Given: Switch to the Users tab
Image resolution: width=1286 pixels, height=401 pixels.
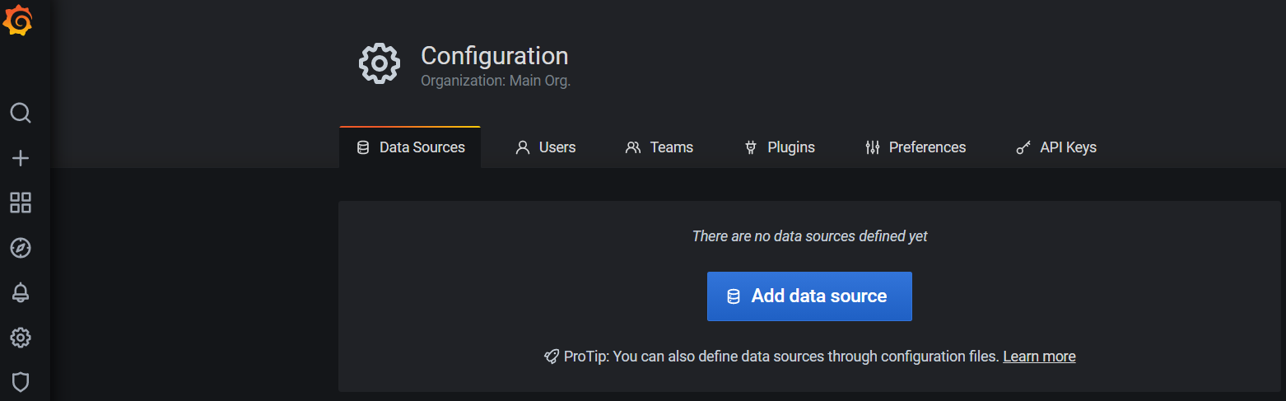Looking at the screenshot, I should (545, 147).
